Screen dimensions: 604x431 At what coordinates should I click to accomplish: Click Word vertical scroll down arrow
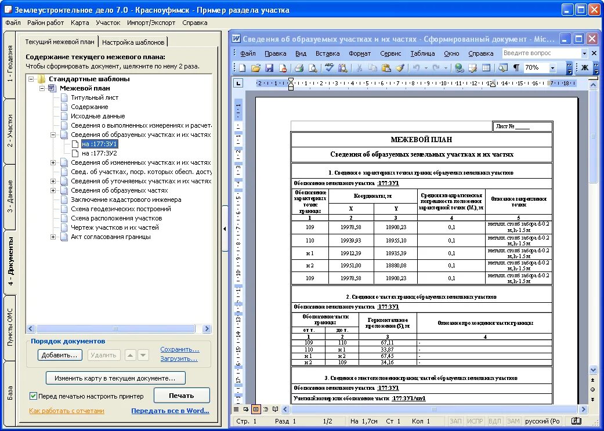[x=593, y=370]
